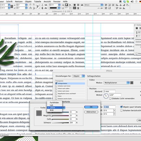Open the Fenster menu
Screen dimensions: 141x141
click(x=57, y=1)
